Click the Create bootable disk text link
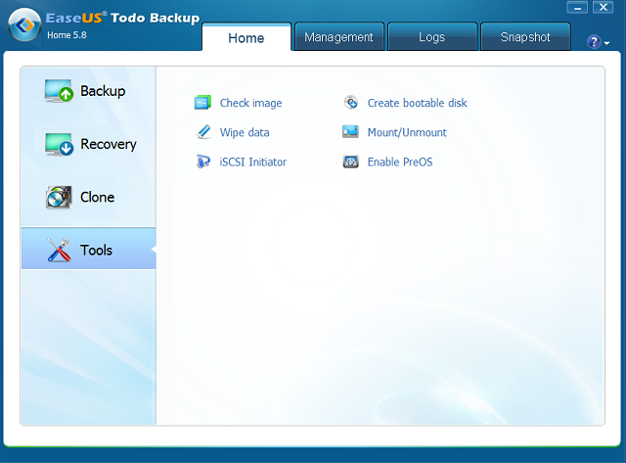The image size is (626, 463). pos(417,103)
